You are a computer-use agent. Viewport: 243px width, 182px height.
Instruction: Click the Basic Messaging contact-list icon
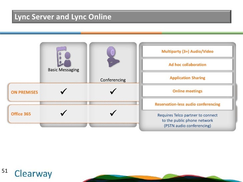(63, 57)
